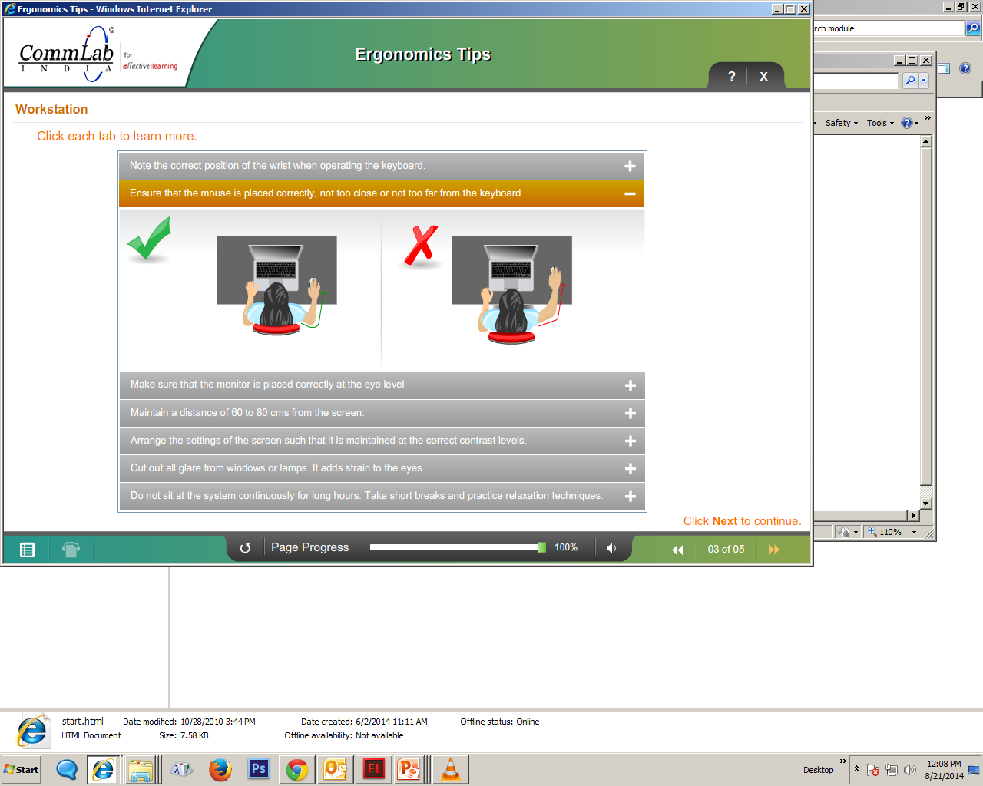
Task: Collapse the mouse placement tab
Action: tap(630, 194)
